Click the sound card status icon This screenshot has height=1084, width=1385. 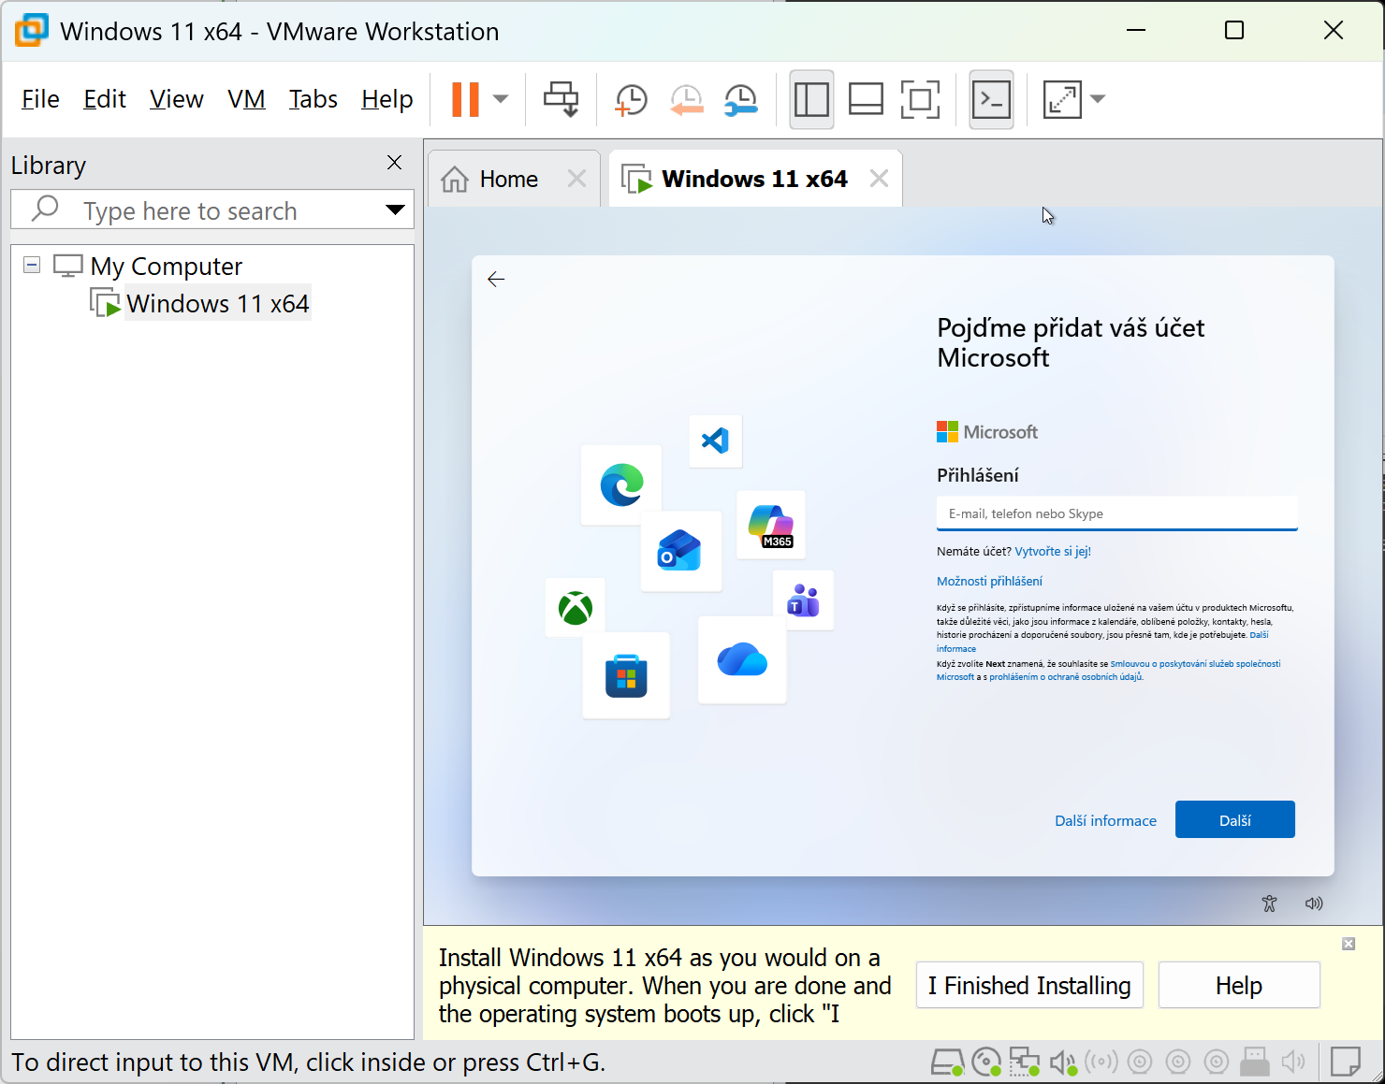click(1062, 1062)
